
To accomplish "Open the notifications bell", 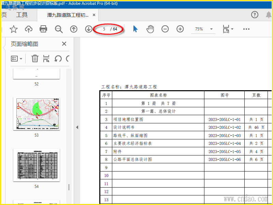I will click(269, 15).
